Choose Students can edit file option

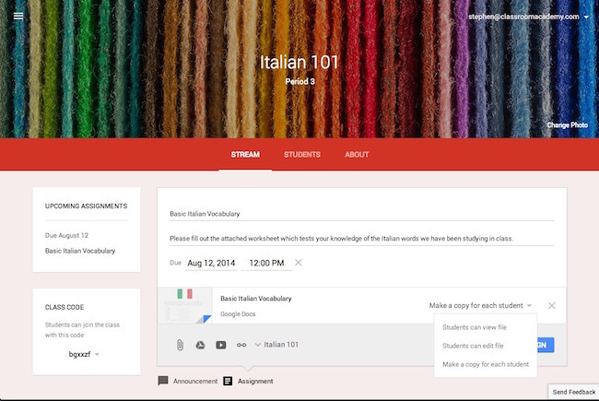point(473,346)
